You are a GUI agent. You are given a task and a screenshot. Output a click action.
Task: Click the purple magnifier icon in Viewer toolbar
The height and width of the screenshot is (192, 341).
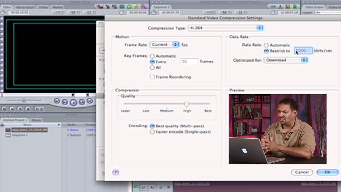pos(144,7)
